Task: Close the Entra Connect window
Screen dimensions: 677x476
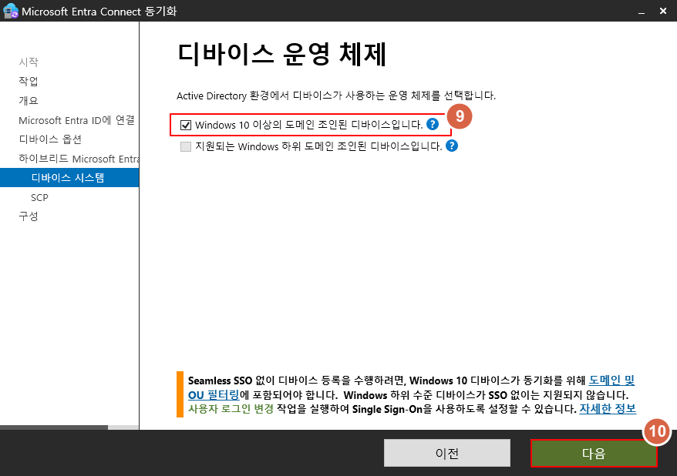Action: 663,12
